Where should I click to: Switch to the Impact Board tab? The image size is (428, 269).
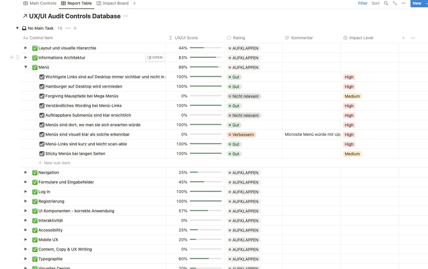(x=112, y=3)
